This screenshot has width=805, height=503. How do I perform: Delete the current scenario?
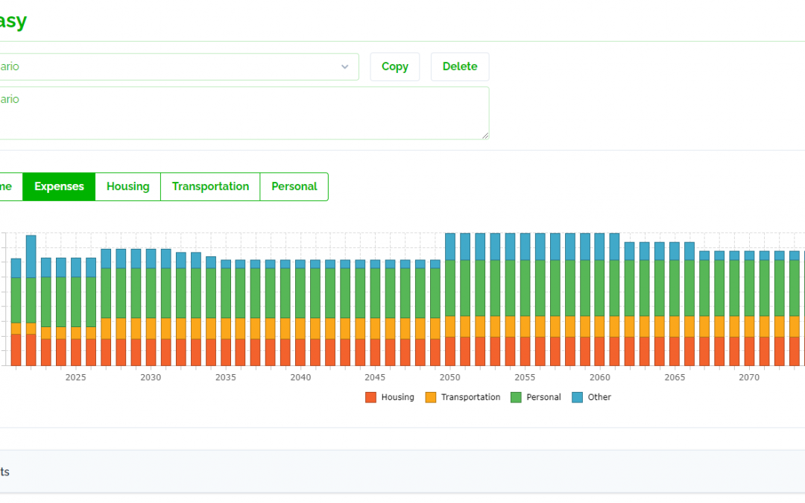click(x=460, y=67)
